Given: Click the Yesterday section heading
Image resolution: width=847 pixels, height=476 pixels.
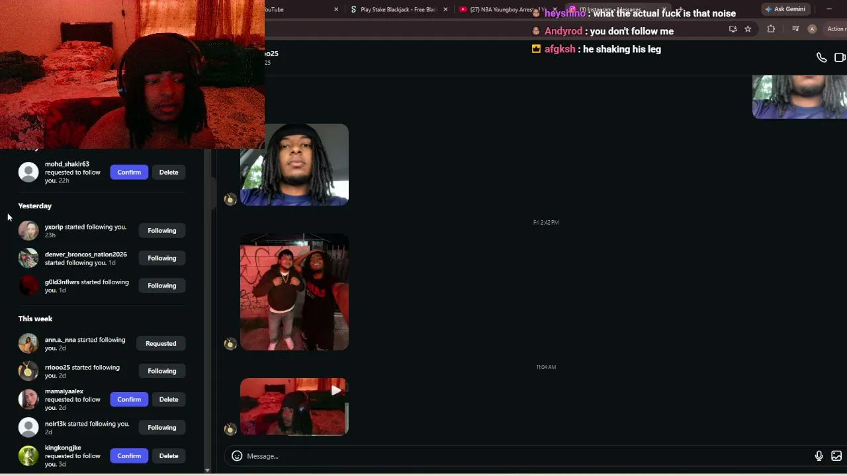Looking at the screenshot, I should tap(35, 206).
